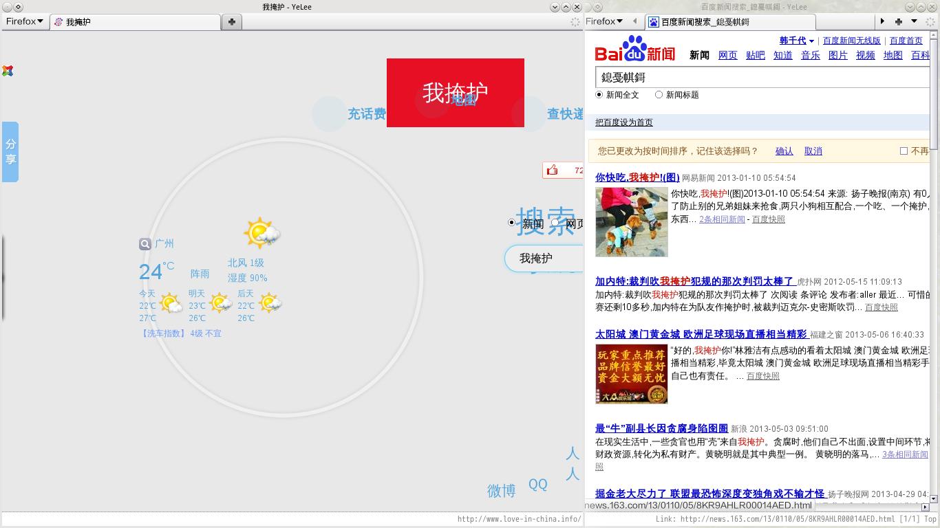Viewport: 940px width, 528px height.
Task: Focus the 我掩护 search box on left page
Action: pos(544,258)
